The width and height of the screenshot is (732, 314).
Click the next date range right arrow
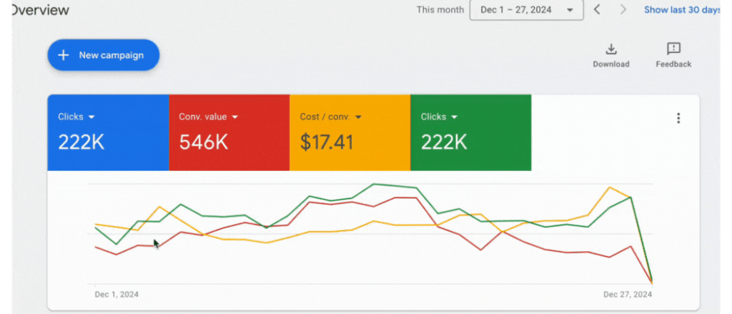click(623, 10)
